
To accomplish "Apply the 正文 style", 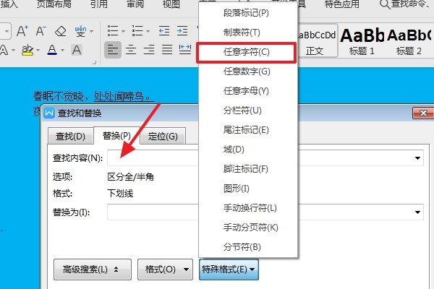I will [317, 41].
